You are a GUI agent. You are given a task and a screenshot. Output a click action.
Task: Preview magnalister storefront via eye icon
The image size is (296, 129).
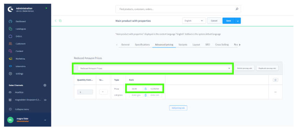pyautogui.click(x=45, y=100)
